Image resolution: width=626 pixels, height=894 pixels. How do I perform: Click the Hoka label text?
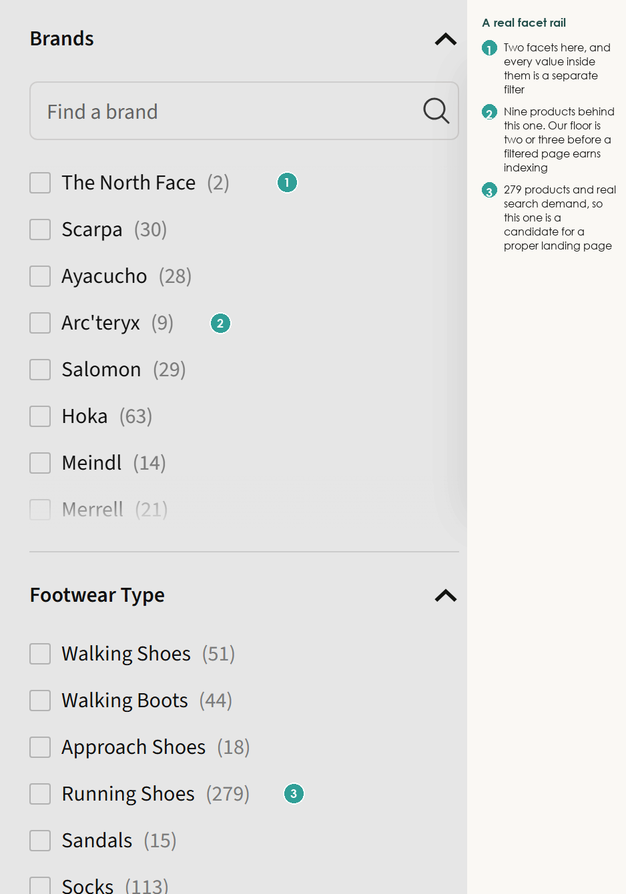tap(85, 416)
